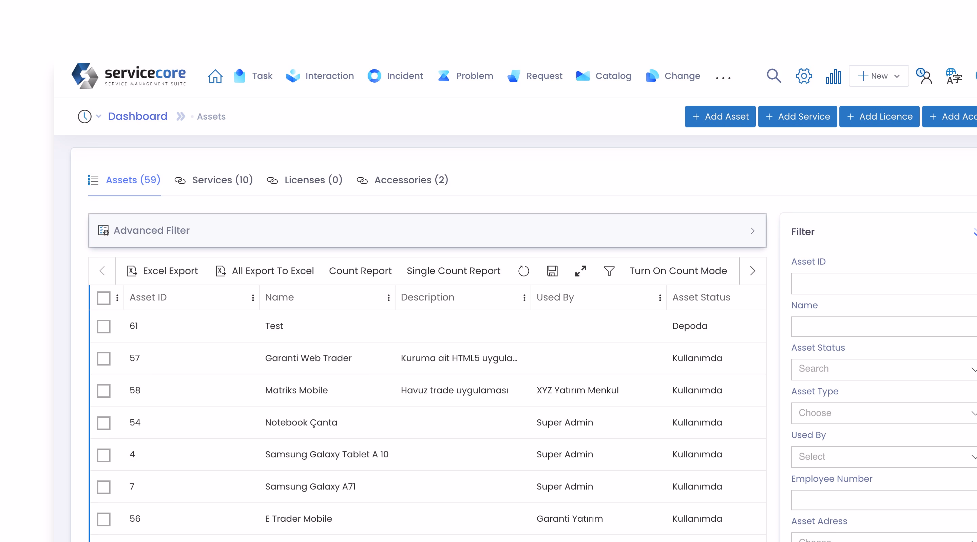This screenshot has width=977, height=542.
Task: Open the Problem module
Action: click(x=465, y=76)
